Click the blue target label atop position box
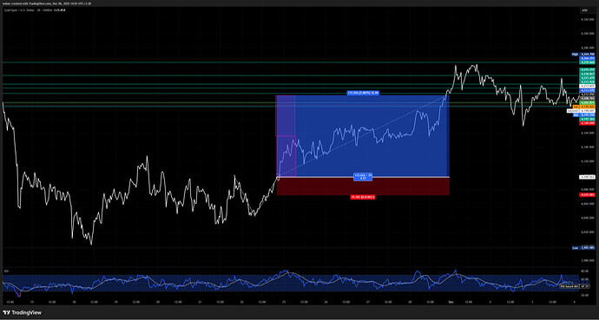This screenshot has width=599, height=320. [x=363, y=93]
